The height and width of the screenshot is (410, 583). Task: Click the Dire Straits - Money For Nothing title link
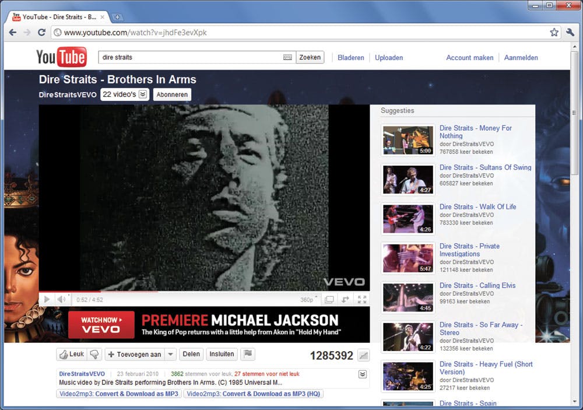(476, 132)
